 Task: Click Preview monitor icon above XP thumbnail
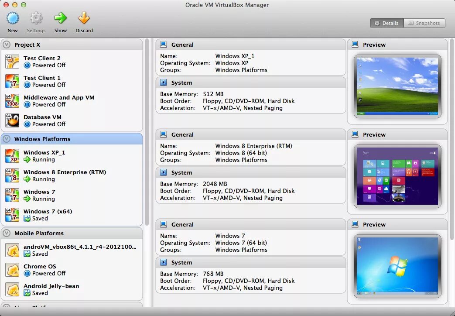tap(355, 45)
